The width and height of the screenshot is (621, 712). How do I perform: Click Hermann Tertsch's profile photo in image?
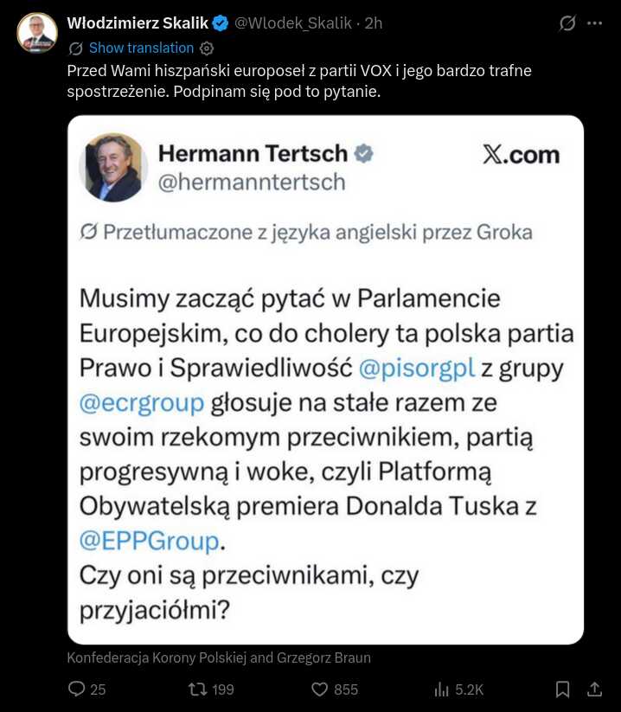[x=113, y=167]
